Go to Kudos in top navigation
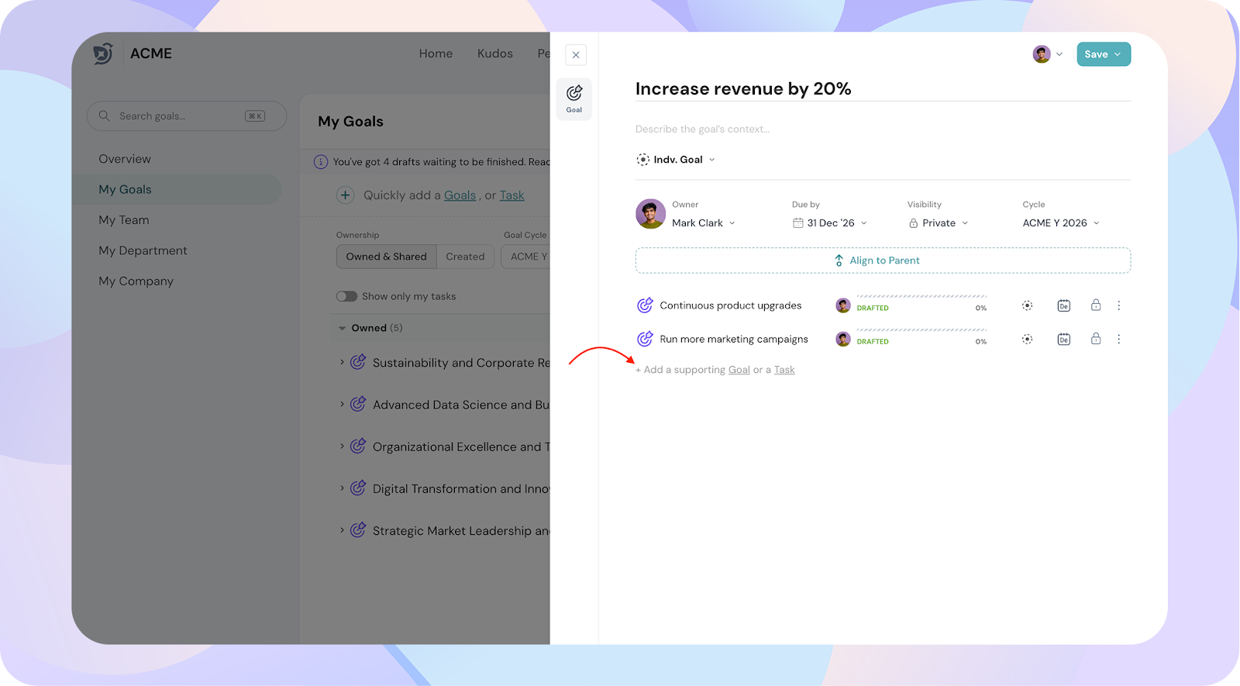This screenshot has height=686, width=1240. (495, 53)
